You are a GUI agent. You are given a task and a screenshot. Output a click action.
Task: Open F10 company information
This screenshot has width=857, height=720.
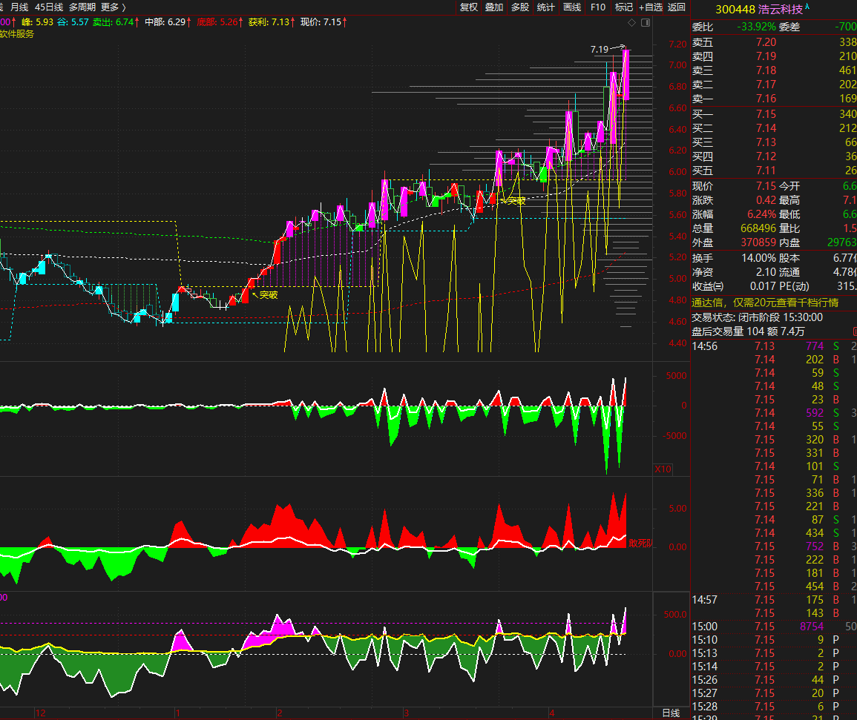point(598,7)
